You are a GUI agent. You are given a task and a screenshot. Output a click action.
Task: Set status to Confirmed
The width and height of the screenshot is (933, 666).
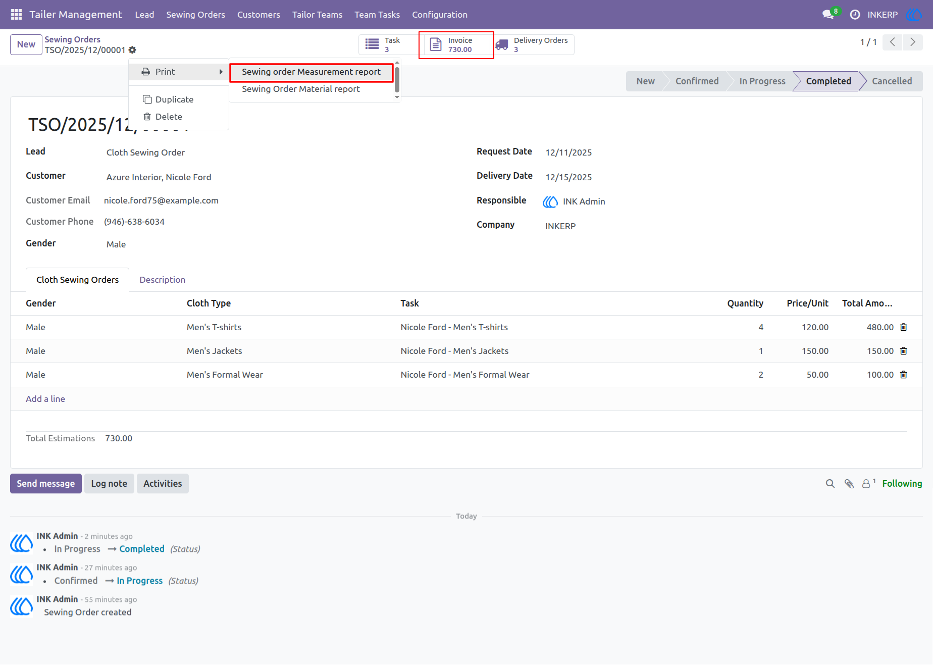(697, 81)
